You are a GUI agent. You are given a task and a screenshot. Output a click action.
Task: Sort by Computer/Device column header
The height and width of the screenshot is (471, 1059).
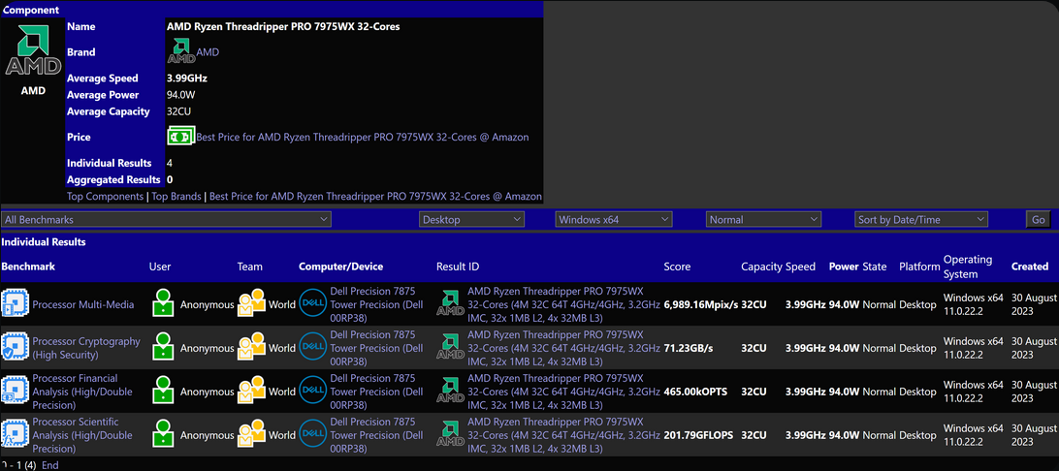[340, 267]
